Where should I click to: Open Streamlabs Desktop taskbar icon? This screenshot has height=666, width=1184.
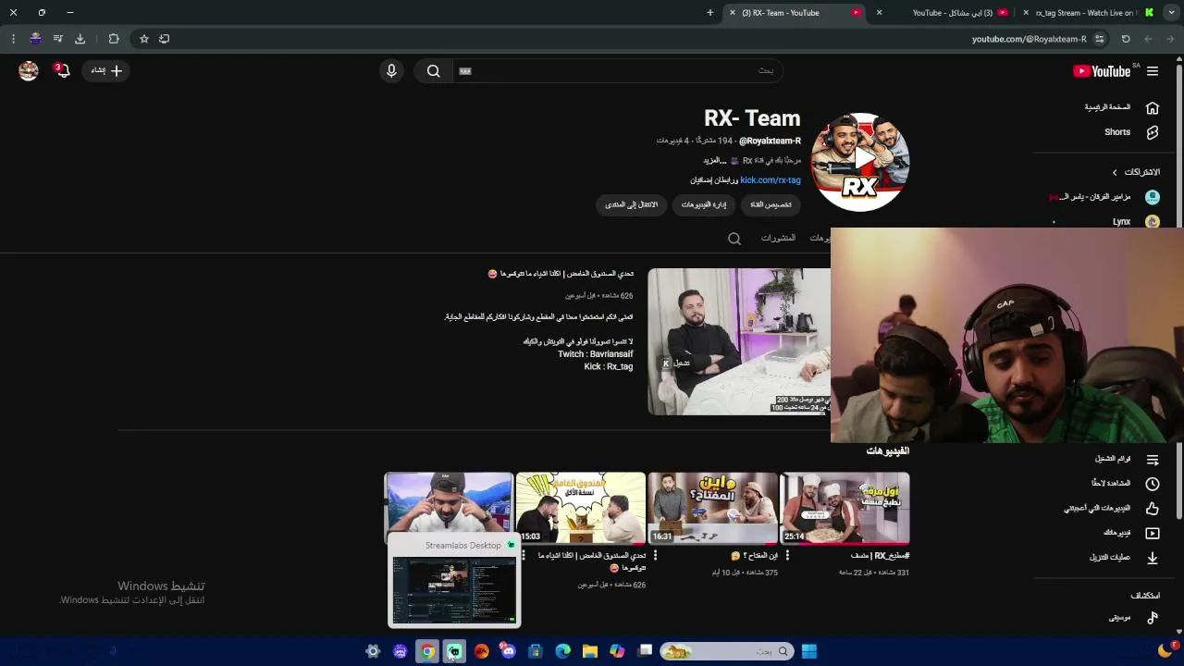point(454,651)
